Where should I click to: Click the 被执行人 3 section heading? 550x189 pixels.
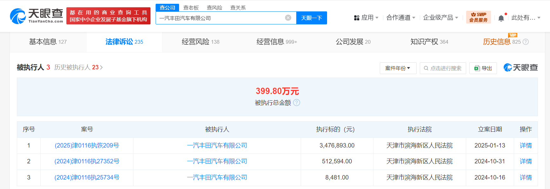click(33, 67)
